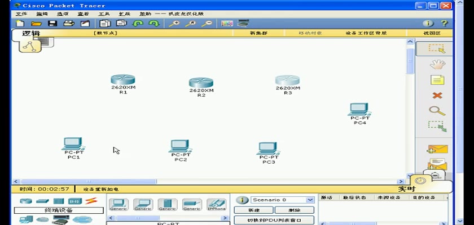Image resolution: width=474 pixels, height=225 pixels.
Task: Select the Move Layout hand tool
Action: coord(437,64)
